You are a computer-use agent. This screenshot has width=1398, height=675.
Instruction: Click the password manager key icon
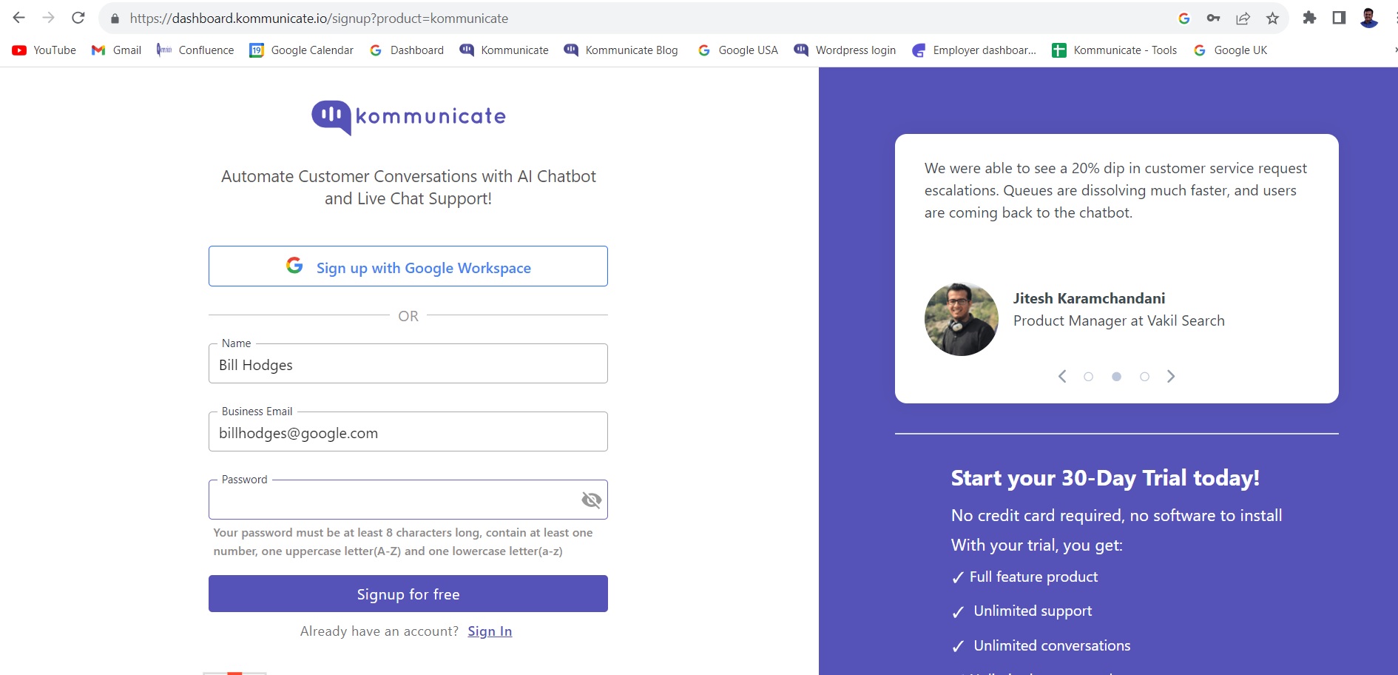[1212, 18]
